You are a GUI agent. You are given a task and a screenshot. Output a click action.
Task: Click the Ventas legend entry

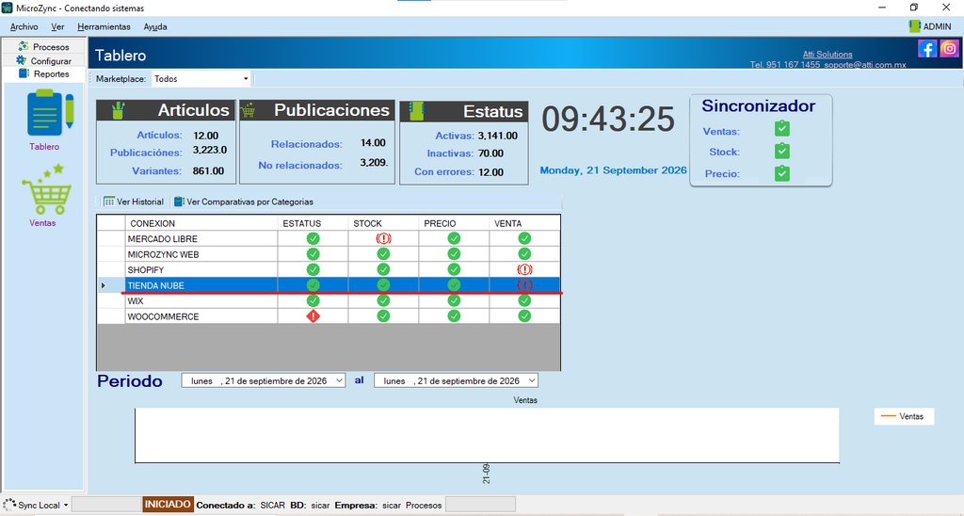click(904, 416)
